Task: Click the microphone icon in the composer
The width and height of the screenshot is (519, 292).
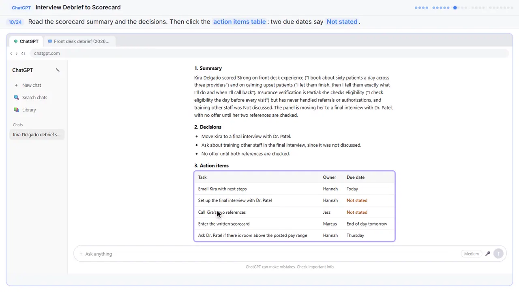Action: [x=488, y=254]
